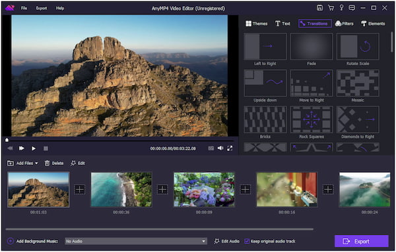
Task: Stop the video playback
Action: click(46, 148)
